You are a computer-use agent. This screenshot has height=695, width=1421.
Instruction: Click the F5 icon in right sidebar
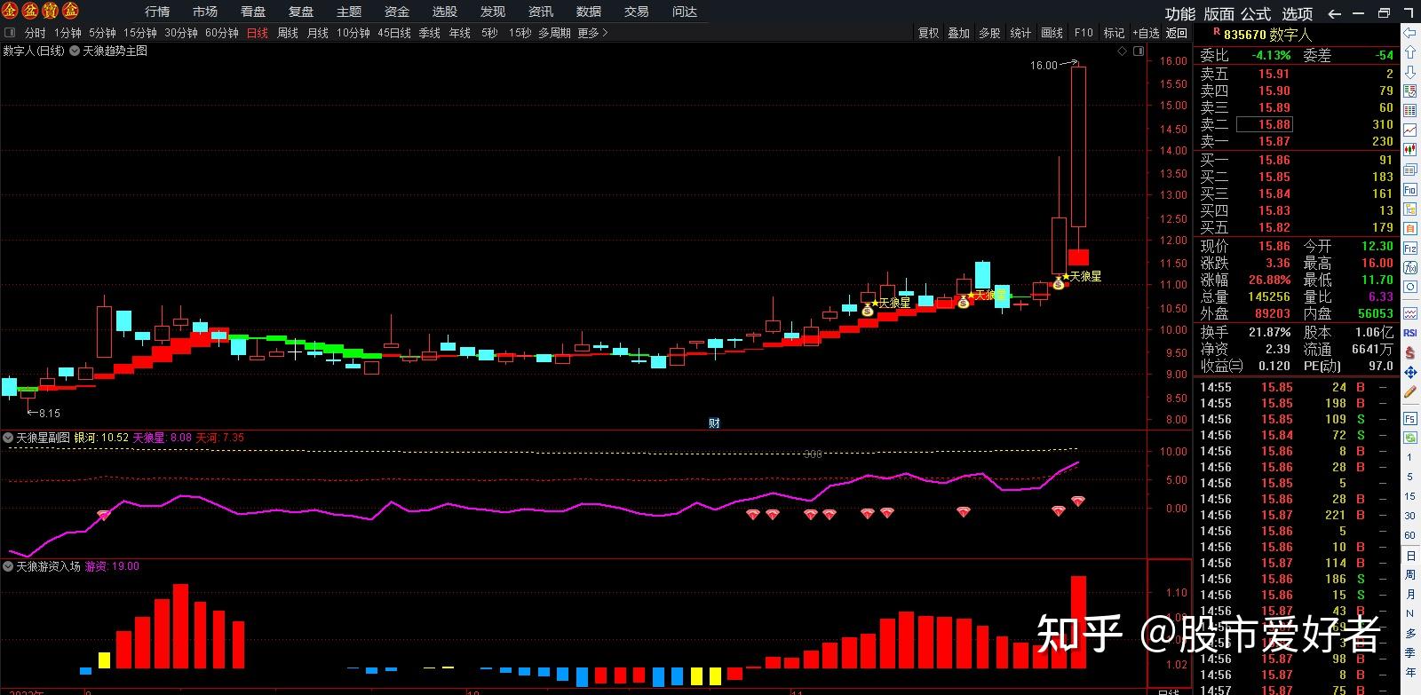point(1409,418)
